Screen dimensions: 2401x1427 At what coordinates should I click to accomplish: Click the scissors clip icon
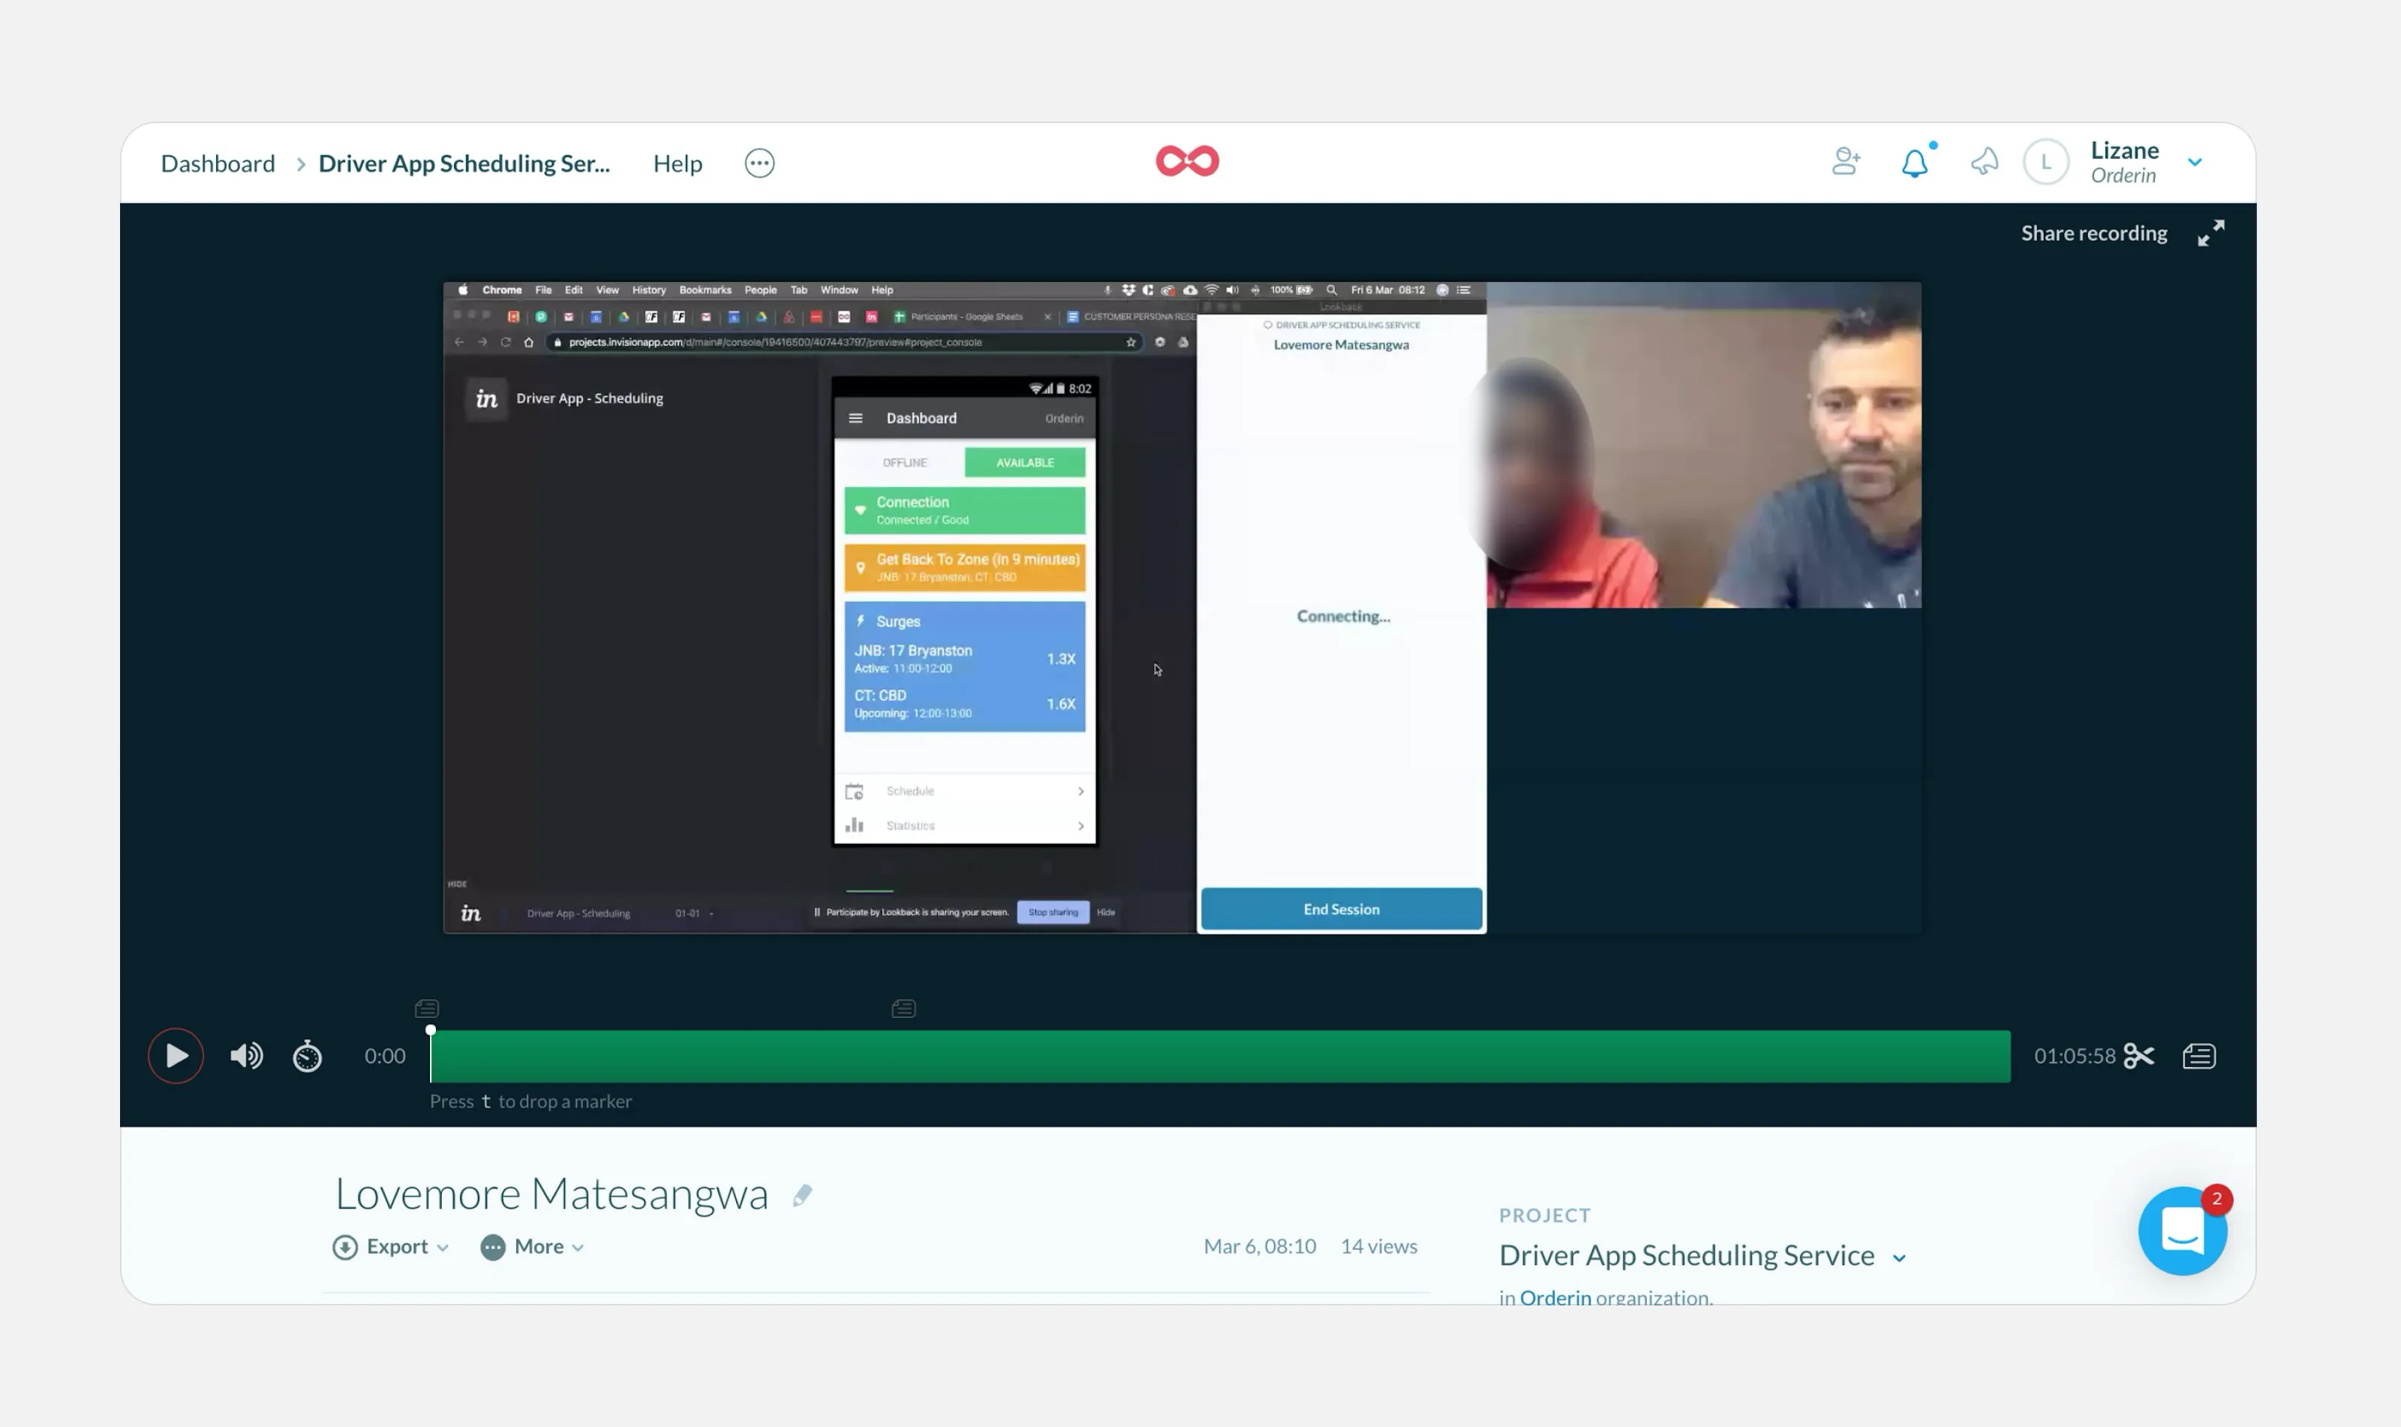[x=2138, y=1056]
